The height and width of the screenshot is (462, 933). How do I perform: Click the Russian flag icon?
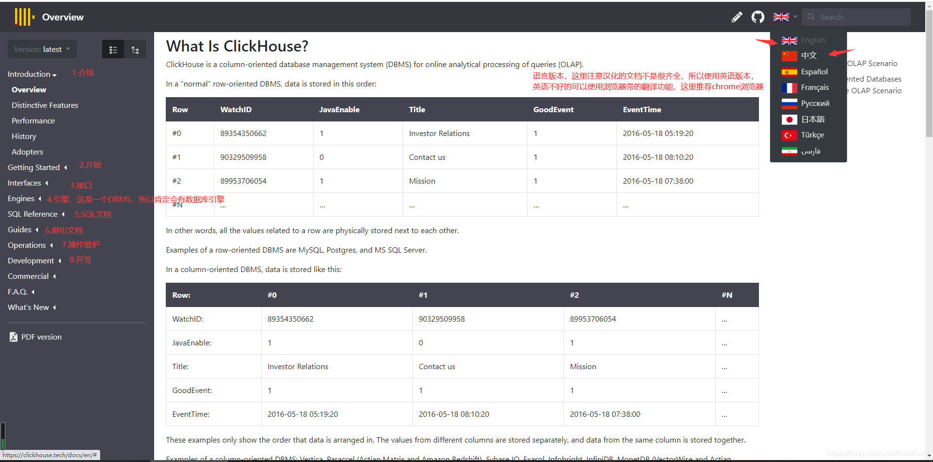pyautogui.click(x=789, y=103)
